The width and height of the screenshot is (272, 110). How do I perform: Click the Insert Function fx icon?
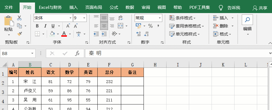pos(77,54)
